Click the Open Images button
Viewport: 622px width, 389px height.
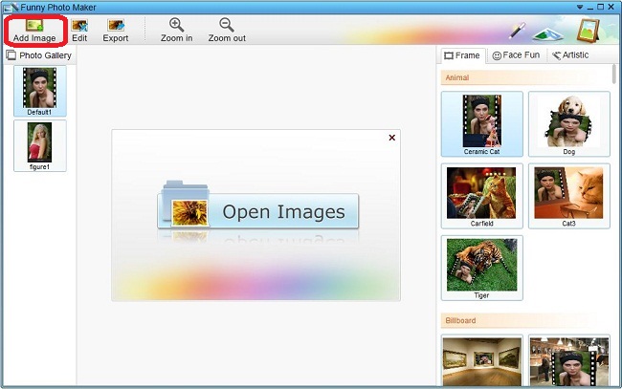point(258,211)
